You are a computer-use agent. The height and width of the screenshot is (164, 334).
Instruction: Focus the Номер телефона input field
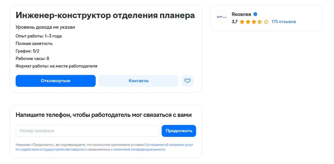click(87, 131)
